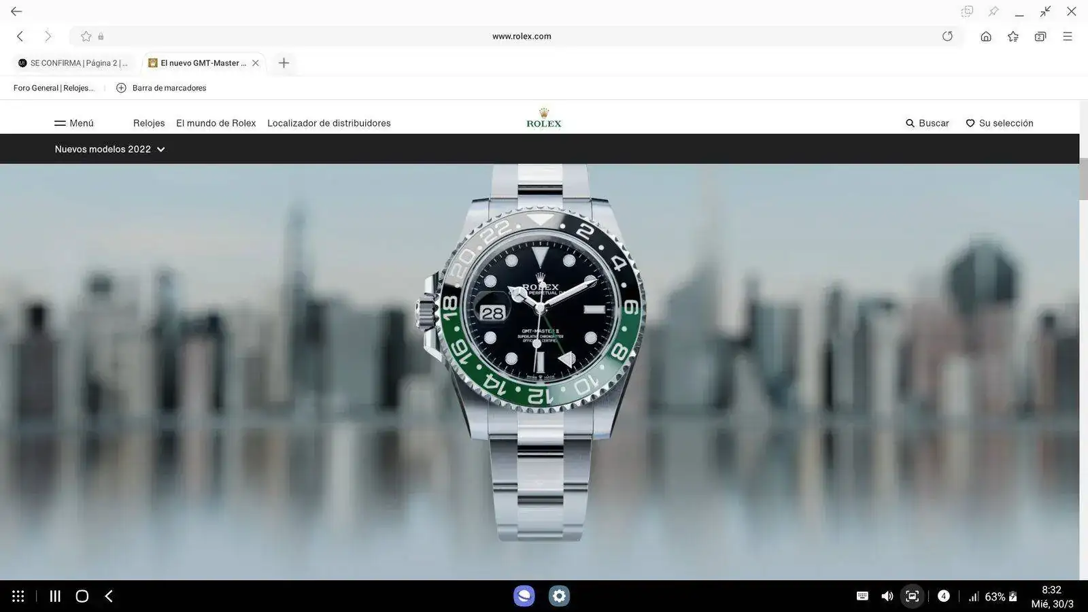
Task: Open Samsung Internet from taskbar
Action: (524, 596)
